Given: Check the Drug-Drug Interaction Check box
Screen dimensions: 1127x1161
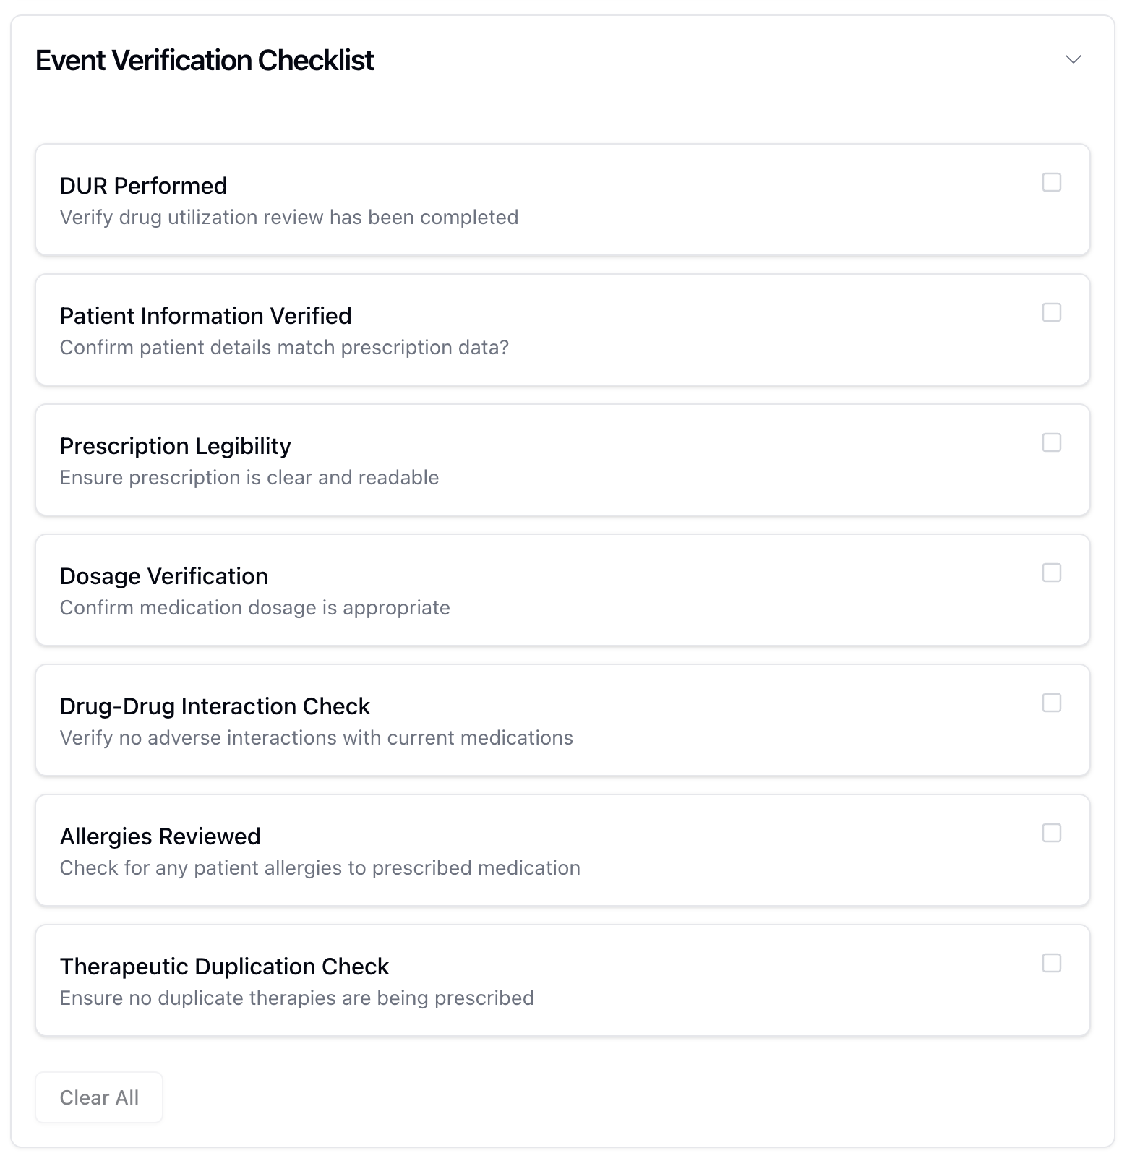Looking at the screenshot, I should click(1051, 703).
